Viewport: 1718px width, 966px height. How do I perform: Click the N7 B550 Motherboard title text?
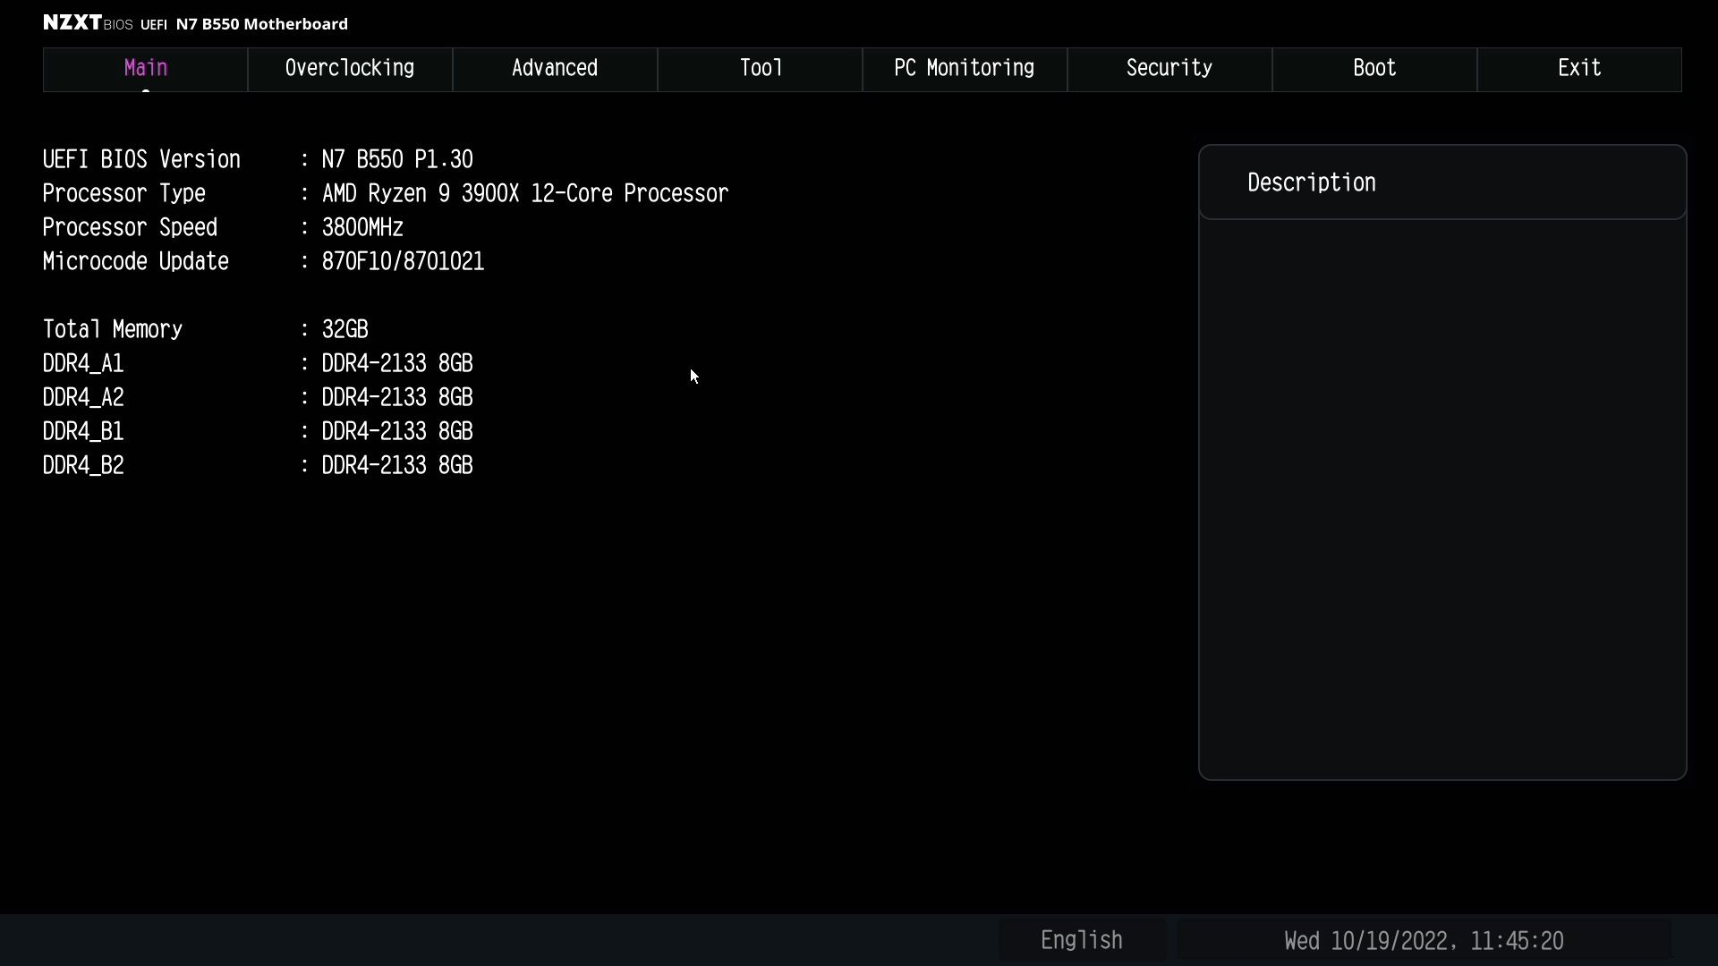[x=262, y=24]
